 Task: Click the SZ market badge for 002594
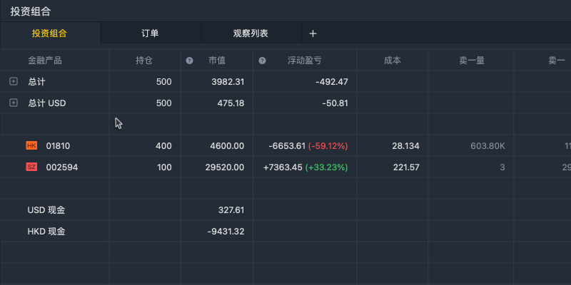31,167
